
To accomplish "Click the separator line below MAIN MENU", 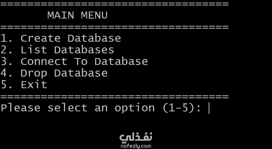I will click(x=114, y=27).
